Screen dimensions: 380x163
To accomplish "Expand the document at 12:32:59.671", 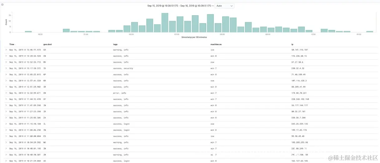I will [x=6, y=93].
